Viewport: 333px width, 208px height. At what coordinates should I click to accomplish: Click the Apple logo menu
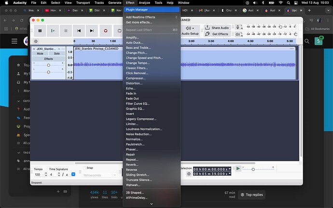6,3
